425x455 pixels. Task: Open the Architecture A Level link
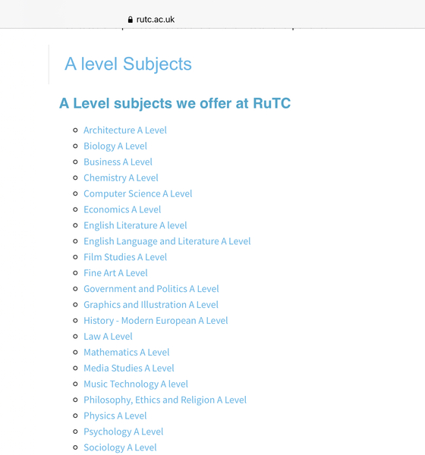(x=125, y=130)
